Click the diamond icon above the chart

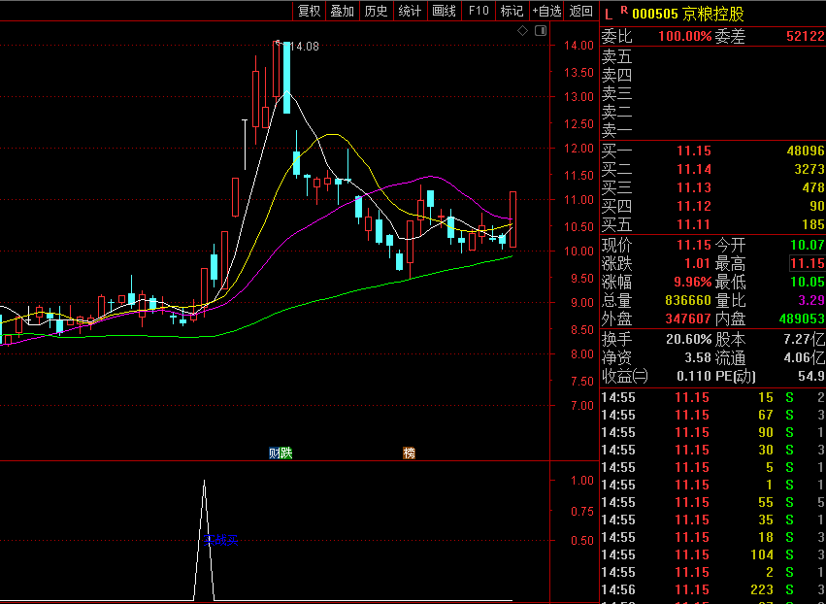tap(522, 30)
